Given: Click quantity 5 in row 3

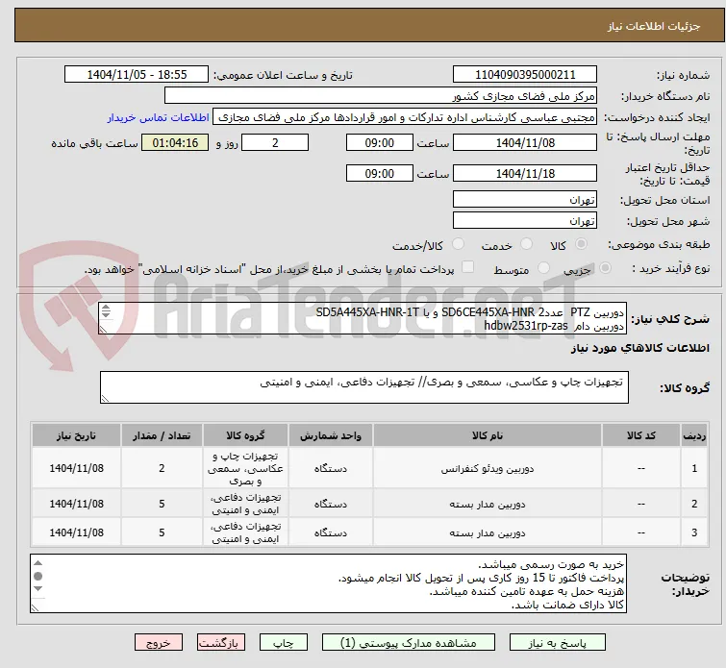Looking at the screenshot, I should pos(162,532).
